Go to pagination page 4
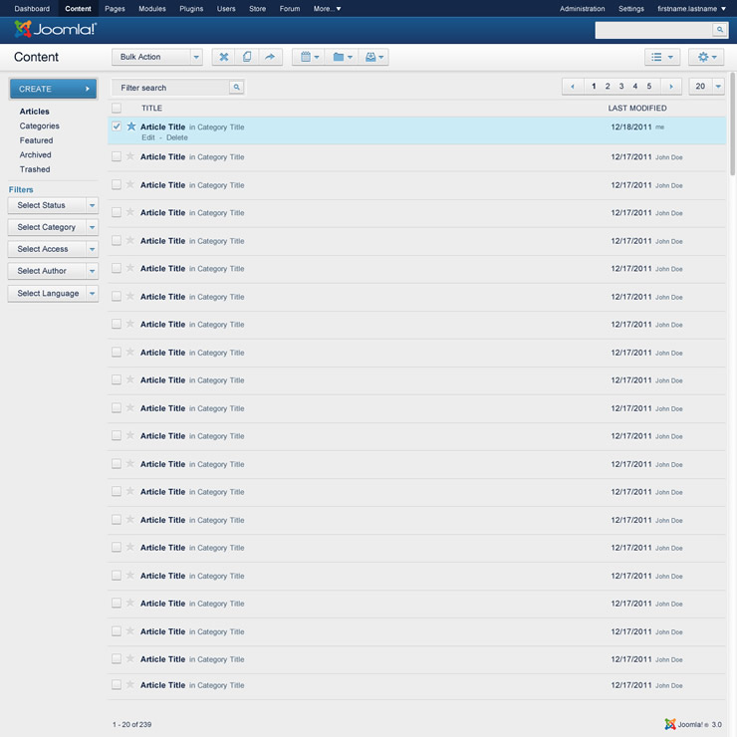 point(635,86)
